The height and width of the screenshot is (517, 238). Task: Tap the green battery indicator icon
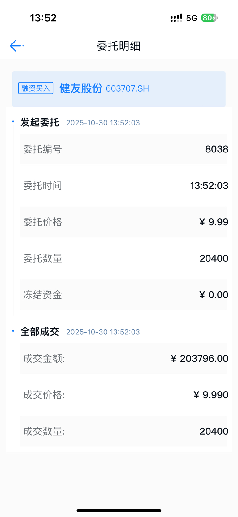[x=209, y=18]
